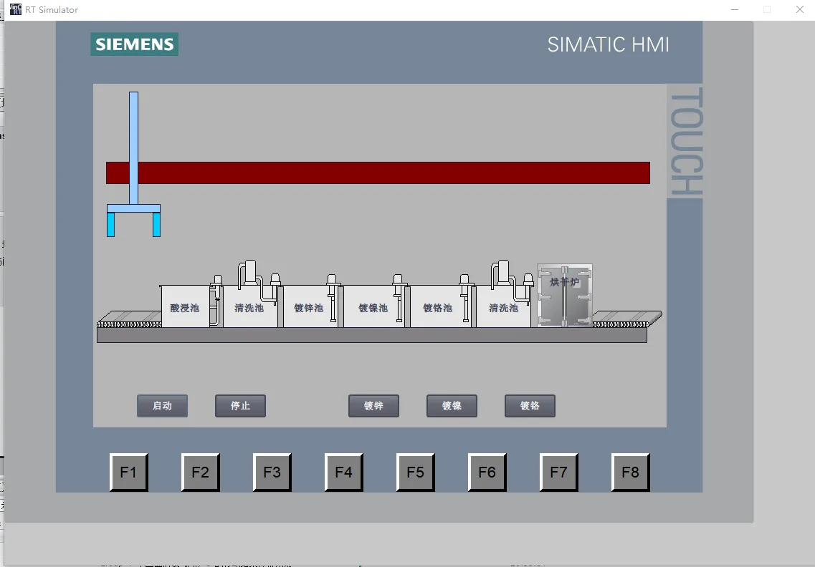This screenshot has height=567, width=815.
Task: Click the 停止 stop button
Action: pyautogui.click(x=240, y=405)
